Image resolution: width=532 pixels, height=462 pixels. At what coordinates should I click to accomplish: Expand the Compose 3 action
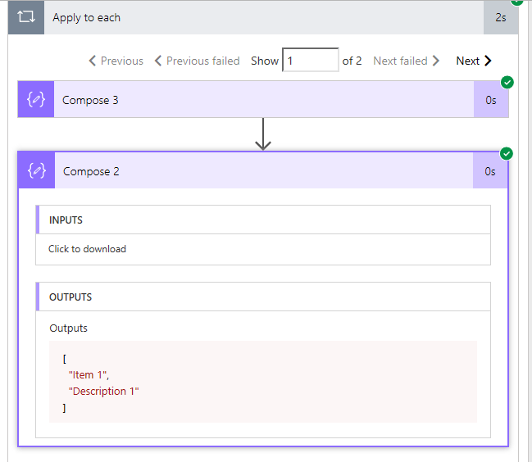click(263, 99)
